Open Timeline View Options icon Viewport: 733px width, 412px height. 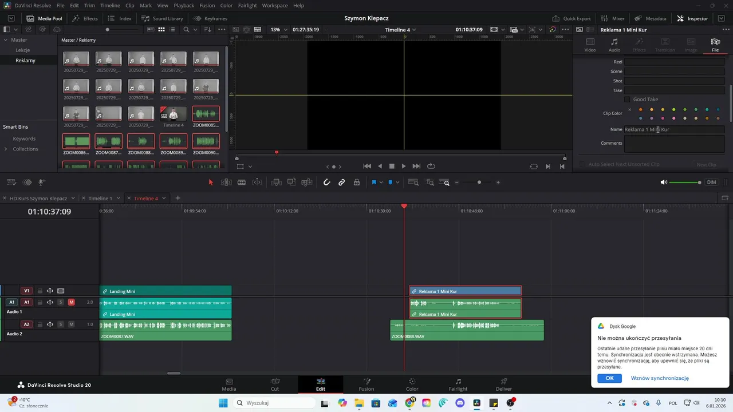click(x=11, y=183)
